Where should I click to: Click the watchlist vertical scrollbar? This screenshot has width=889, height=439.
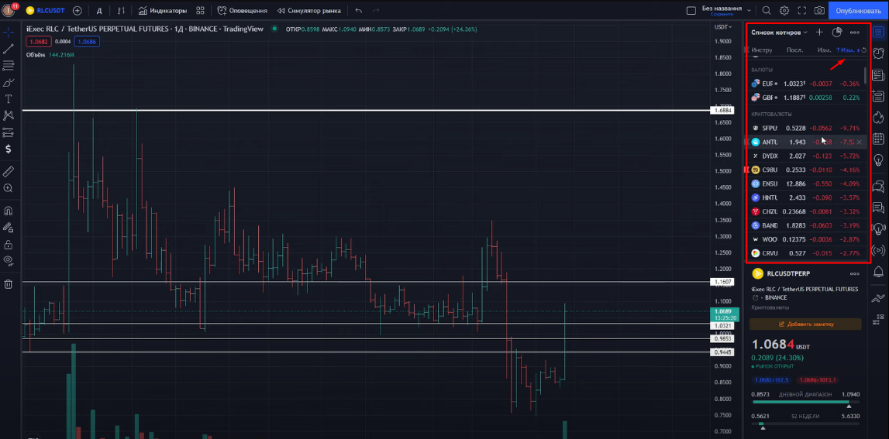[865, 75]
